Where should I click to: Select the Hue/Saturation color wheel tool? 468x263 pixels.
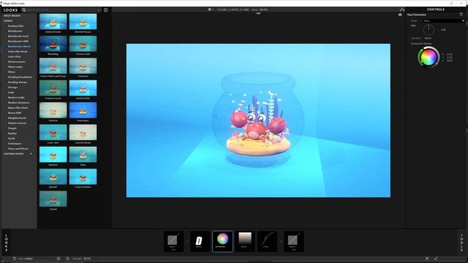[x=222, y=241]
